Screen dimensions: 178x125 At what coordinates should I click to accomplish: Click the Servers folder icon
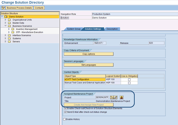coord(9,41)
